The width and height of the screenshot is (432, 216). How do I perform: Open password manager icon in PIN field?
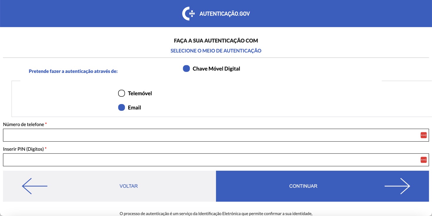[x=423, y=160]
